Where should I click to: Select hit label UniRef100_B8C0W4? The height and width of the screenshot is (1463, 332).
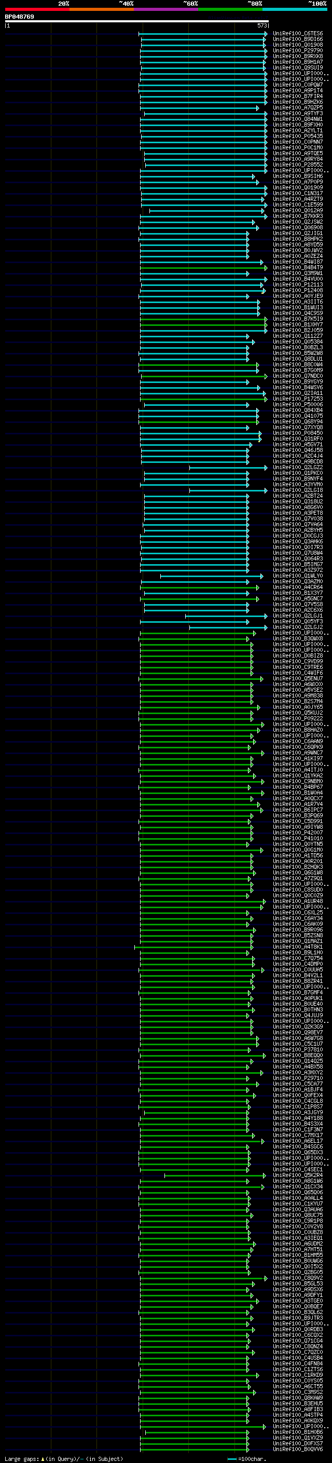(298, 365)
